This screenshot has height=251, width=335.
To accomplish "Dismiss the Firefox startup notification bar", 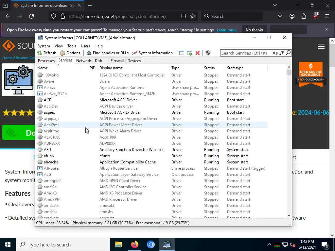I will [x=327, y=29].
